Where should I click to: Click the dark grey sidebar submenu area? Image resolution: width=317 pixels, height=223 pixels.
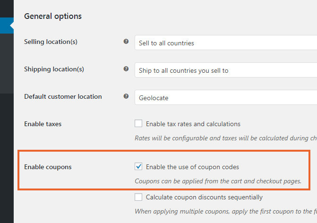(7, 63)
